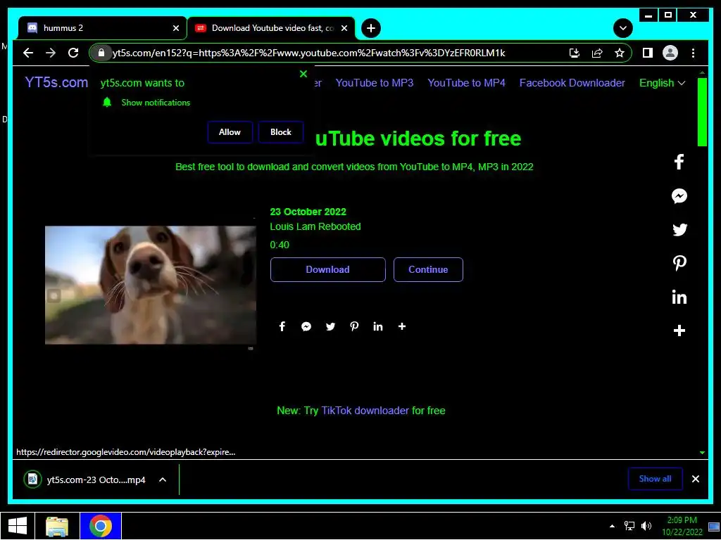The height and width of the screenshot is (540, 721).
Task: Click the 23 October 2022 video title
Action: (x=308, y=212)
